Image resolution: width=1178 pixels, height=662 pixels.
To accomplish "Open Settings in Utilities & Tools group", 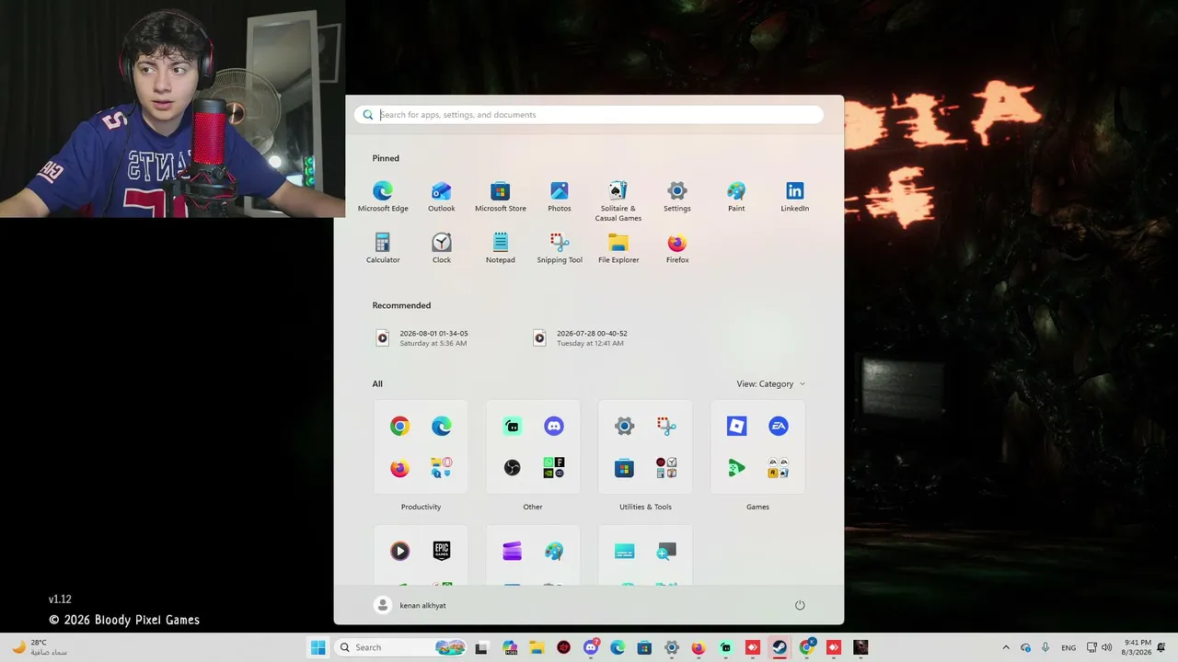I will 624,426.
